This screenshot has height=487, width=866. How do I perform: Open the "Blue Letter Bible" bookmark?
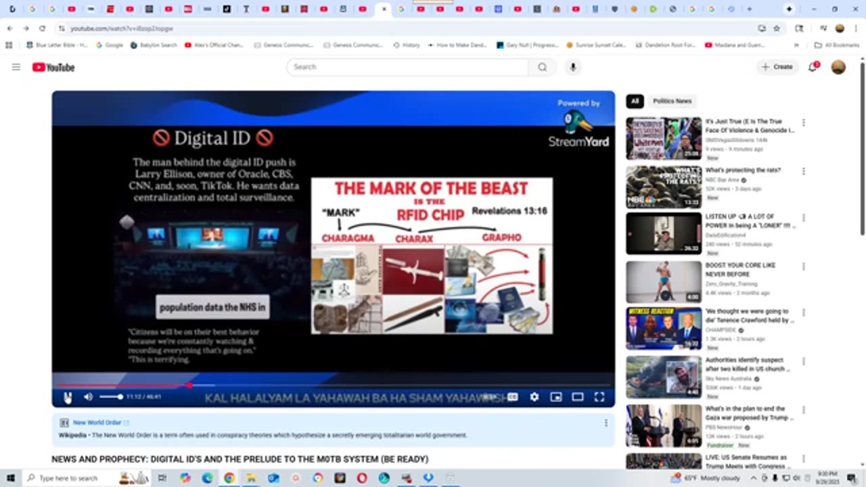pos(57,45)
